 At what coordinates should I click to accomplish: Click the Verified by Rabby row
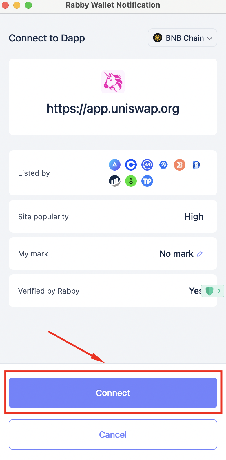point(101,291)
